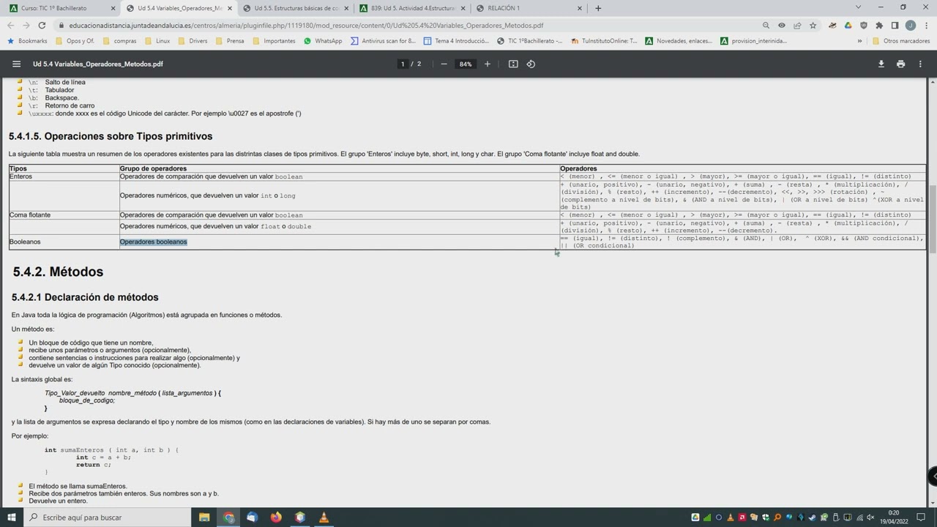The image size is (937, 527).
Task: Close the RELACIÓN 1 tab
Action: (x=580, y=8)
